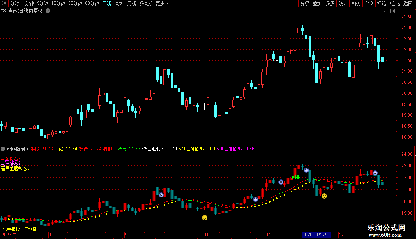Click the sad face marker in December
Screen dimensions: 416x239
pos(375,173)
